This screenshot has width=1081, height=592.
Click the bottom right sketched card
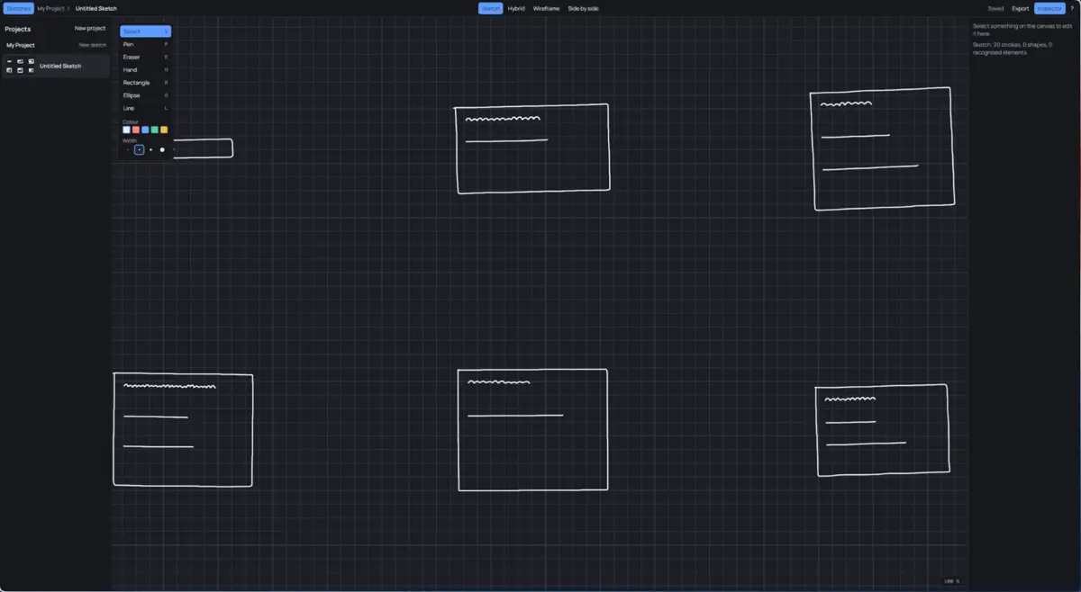click(883, 430)
